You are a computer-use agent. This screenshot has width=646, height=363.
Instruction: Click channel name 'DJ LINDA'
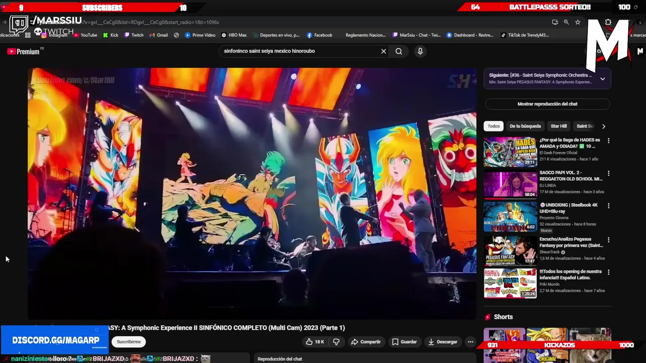(x=548, y=186)
